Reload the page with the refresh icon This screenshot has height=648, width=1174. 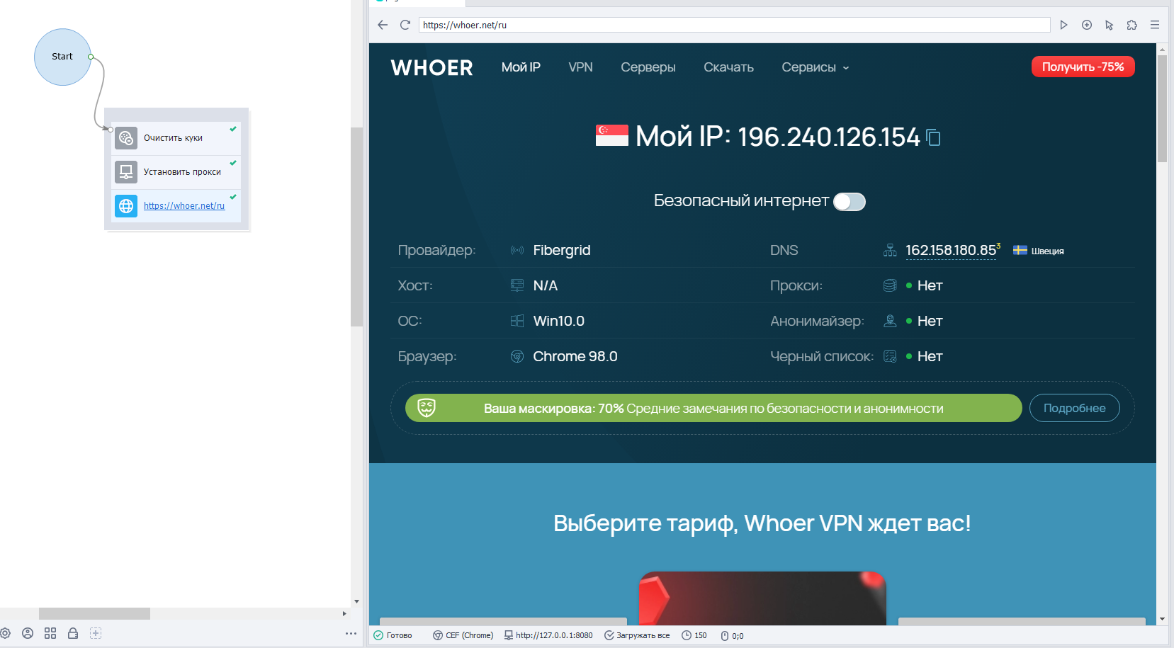coord(405,25)
